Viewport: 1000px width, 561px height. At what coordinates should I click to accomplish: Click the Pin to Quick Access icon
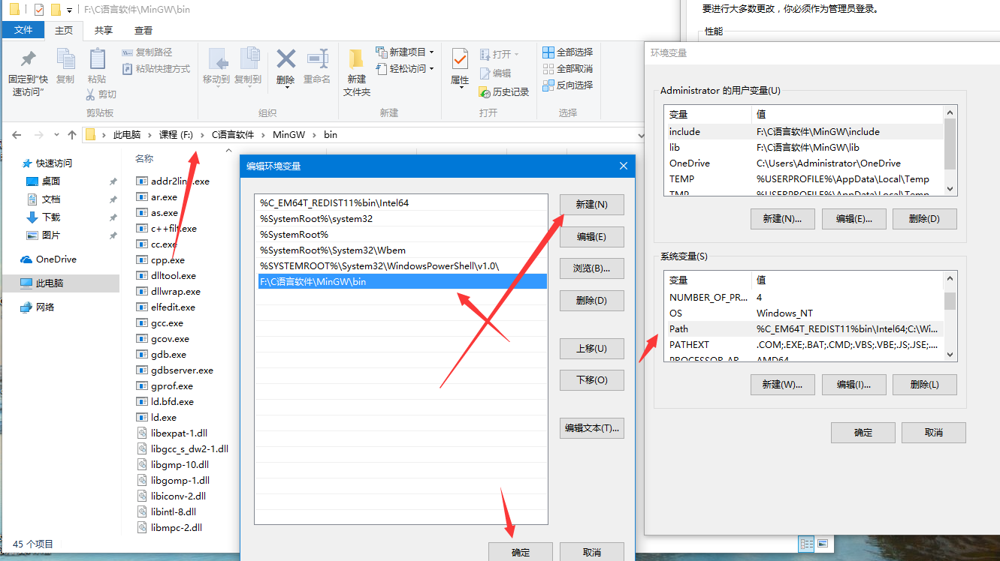[x=28, y=60]
